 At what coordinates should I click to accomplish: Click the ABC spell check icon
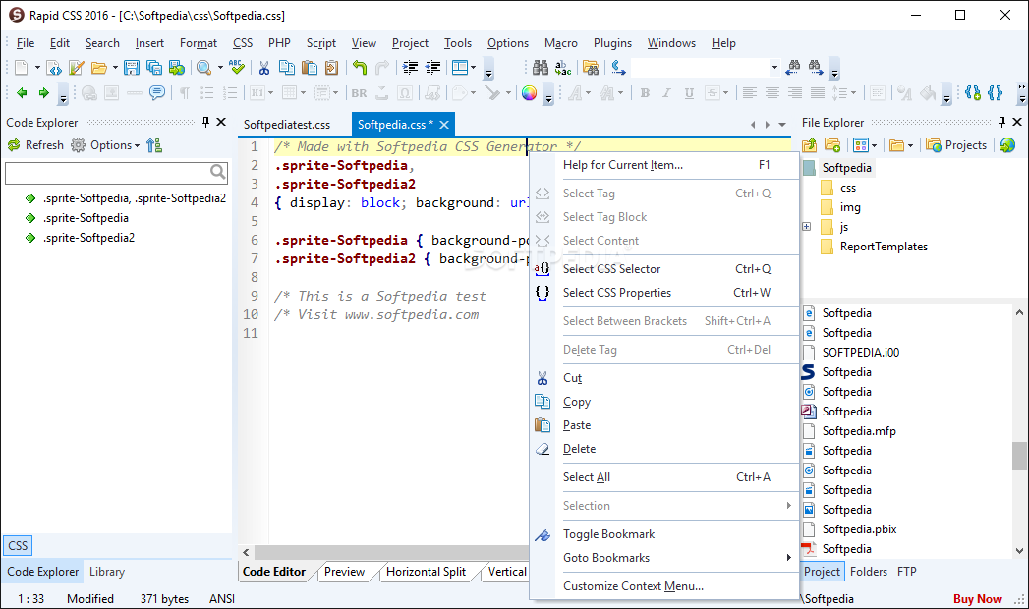237,68
